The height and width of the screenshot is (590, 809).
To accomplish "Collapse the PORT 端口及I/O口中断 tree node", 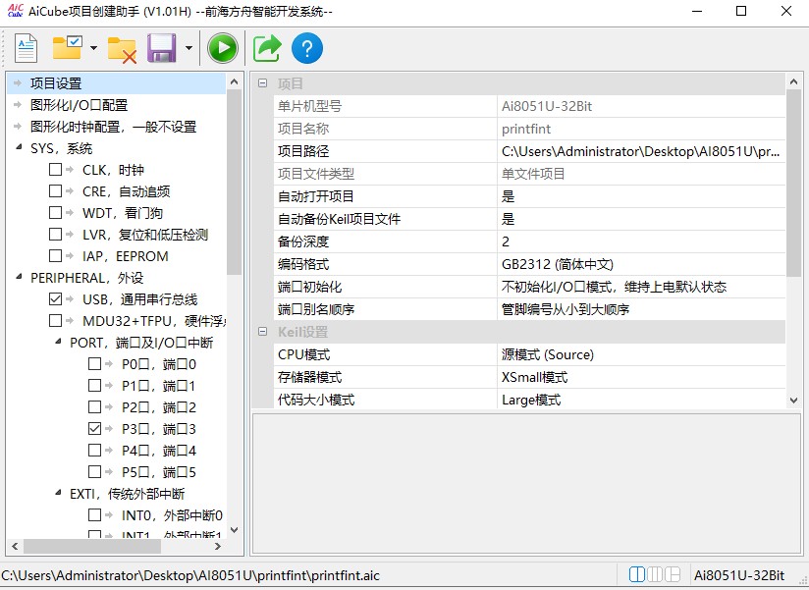I will [x=60, y=342].
